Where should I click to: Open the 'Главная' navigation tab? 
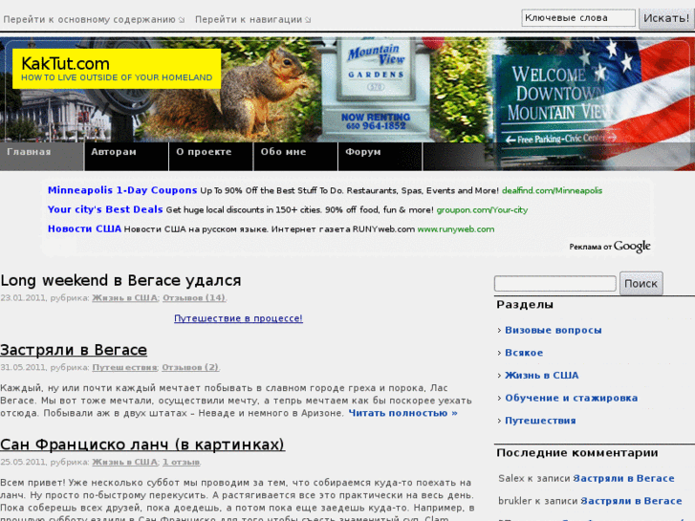pyautogui.click(x=42, y=156)
